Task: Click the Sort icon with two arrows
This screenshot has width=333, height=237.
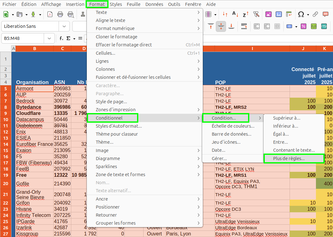Action: (x=225, y=15)
